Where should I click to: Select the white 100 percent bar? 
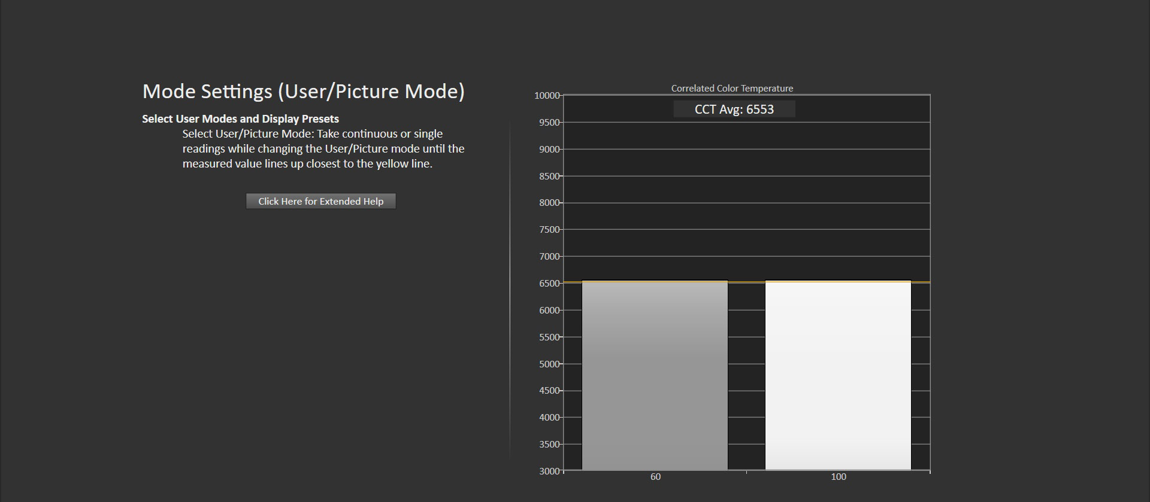[838, 375]
